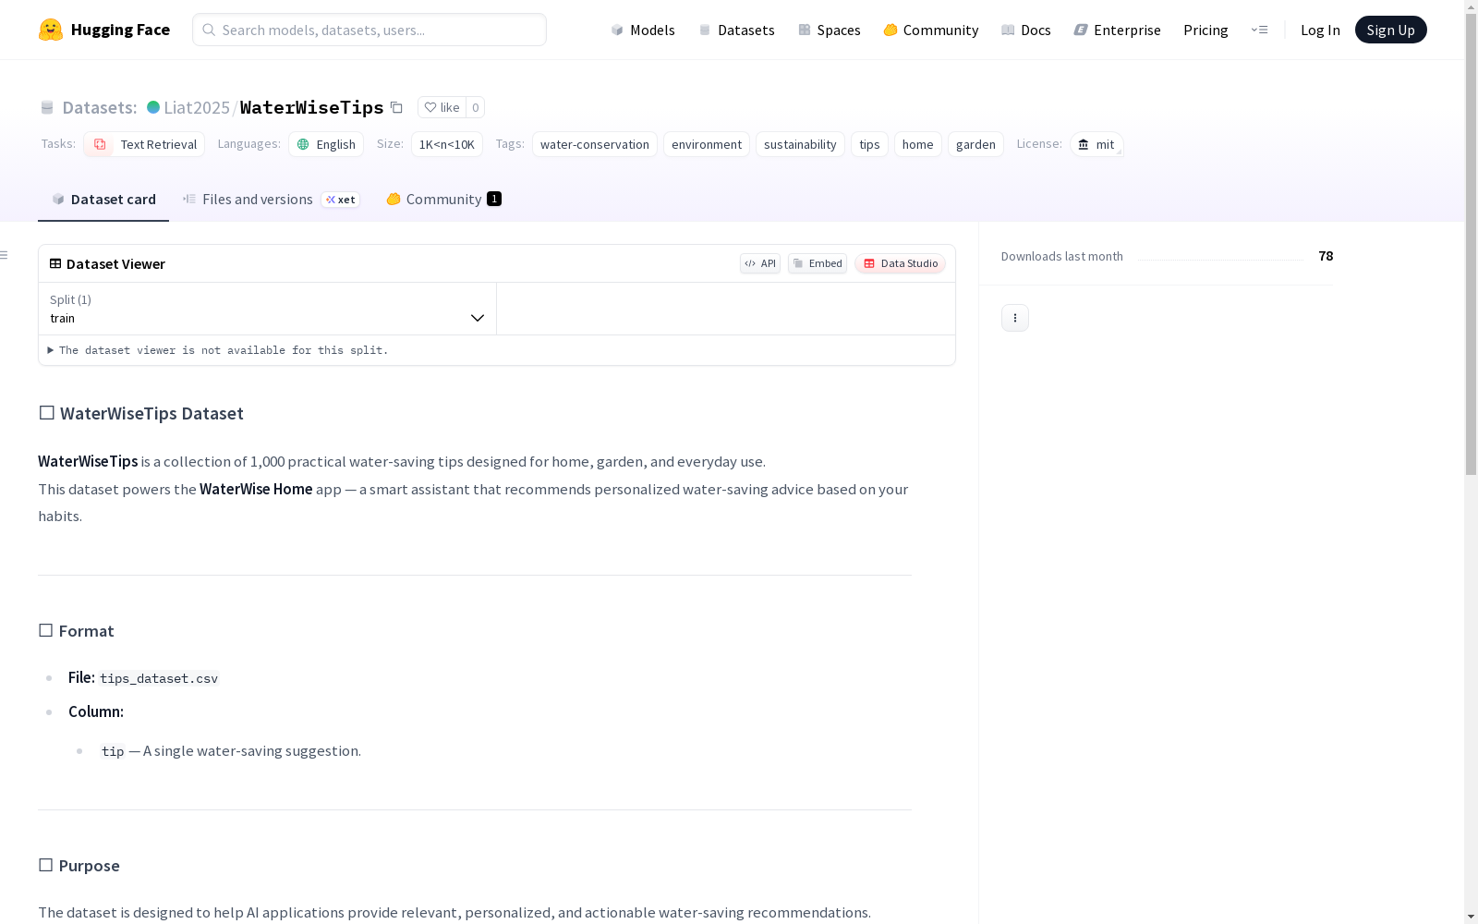Open the dataset Community tab with 1 discussion
The image size is (1478, 924).
[443, 199]
